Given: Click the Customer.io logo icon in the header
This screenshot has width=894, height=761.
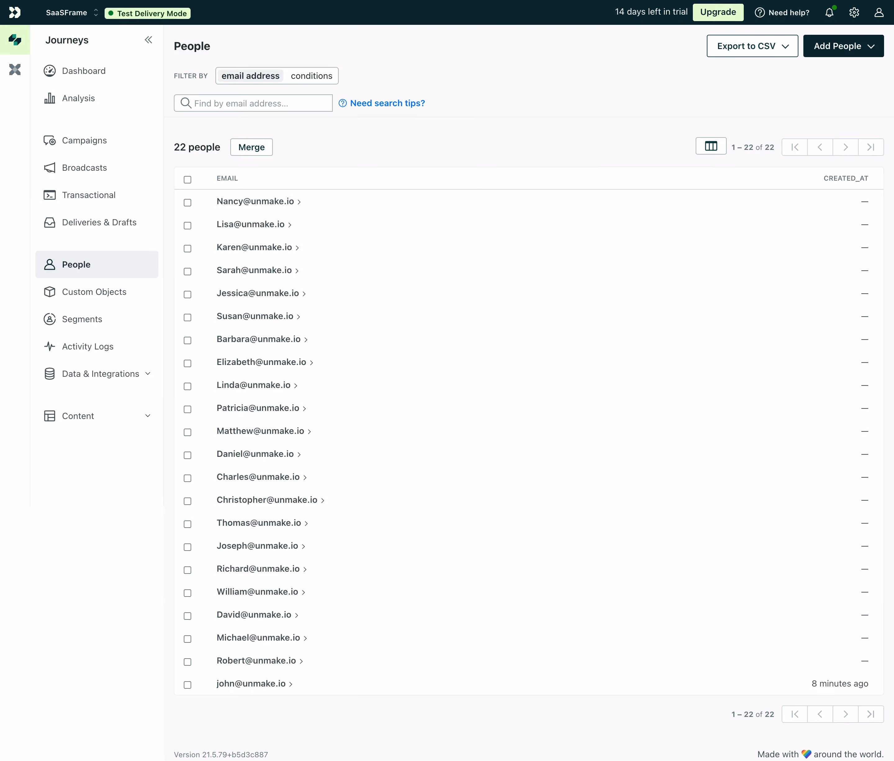Looking at the screenshot, I should tap(15, 12).
